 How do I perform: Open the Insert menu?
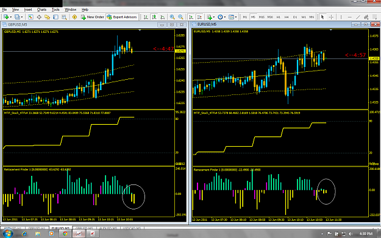click(x=28, y=10)
